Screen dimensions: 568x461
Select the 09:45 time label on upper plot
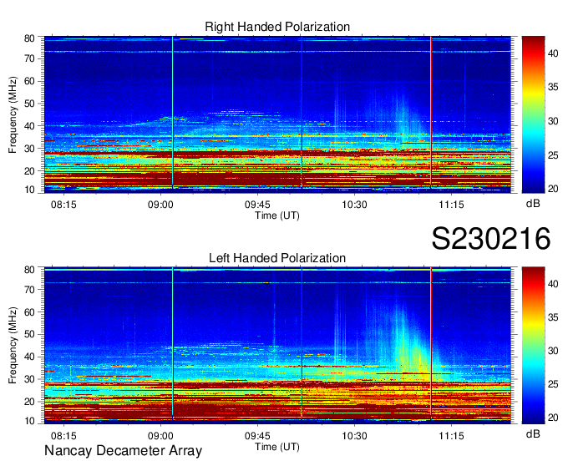pyautogui.click(x=257, y=205)
